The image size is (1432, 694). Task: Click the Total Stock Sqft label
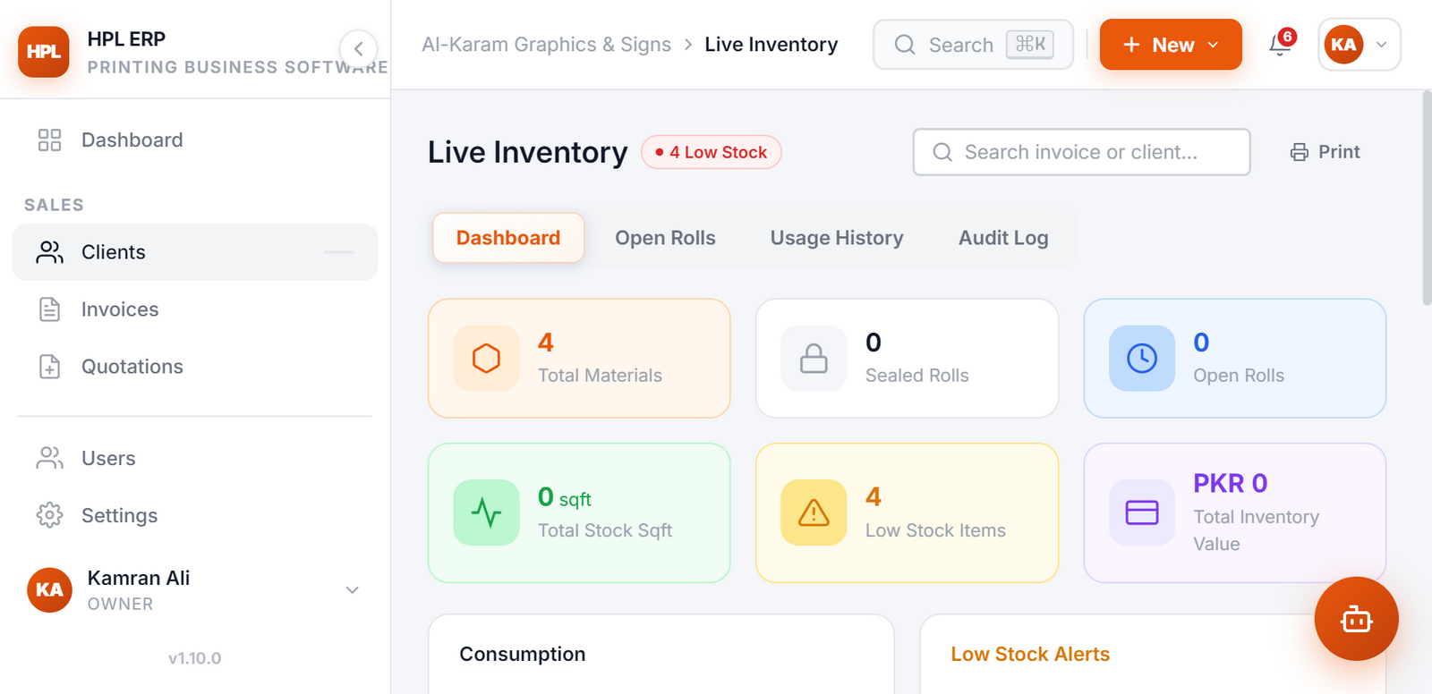(x=605, y=530)
